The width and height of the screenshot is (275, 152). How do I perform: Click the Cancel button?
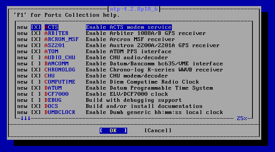tap(158, 131)
